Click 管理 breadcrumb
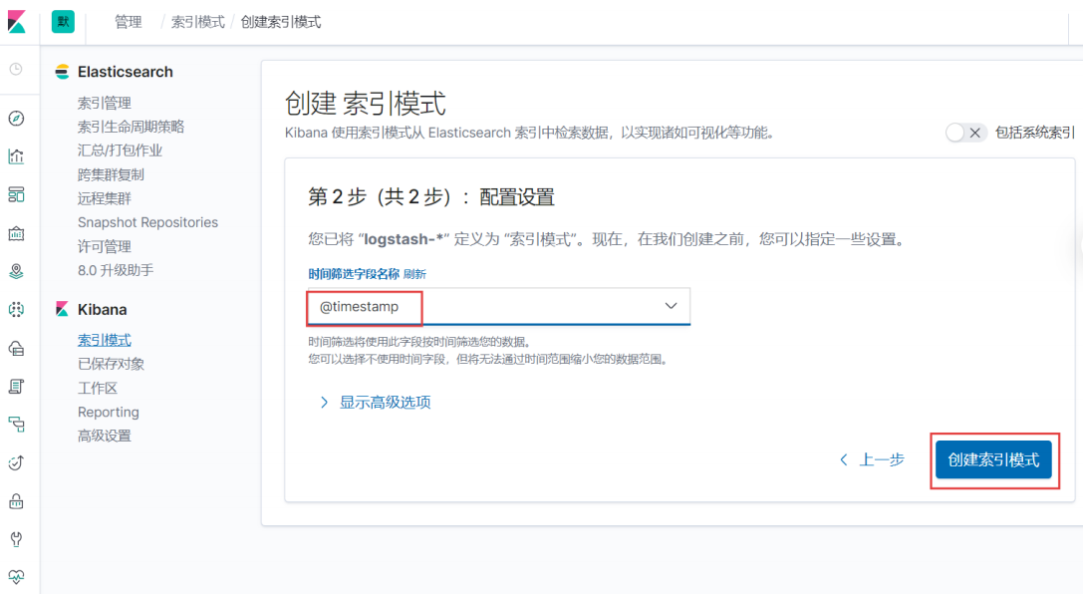This screenshot has height=594, width=1083. click(x=128, y=22)
